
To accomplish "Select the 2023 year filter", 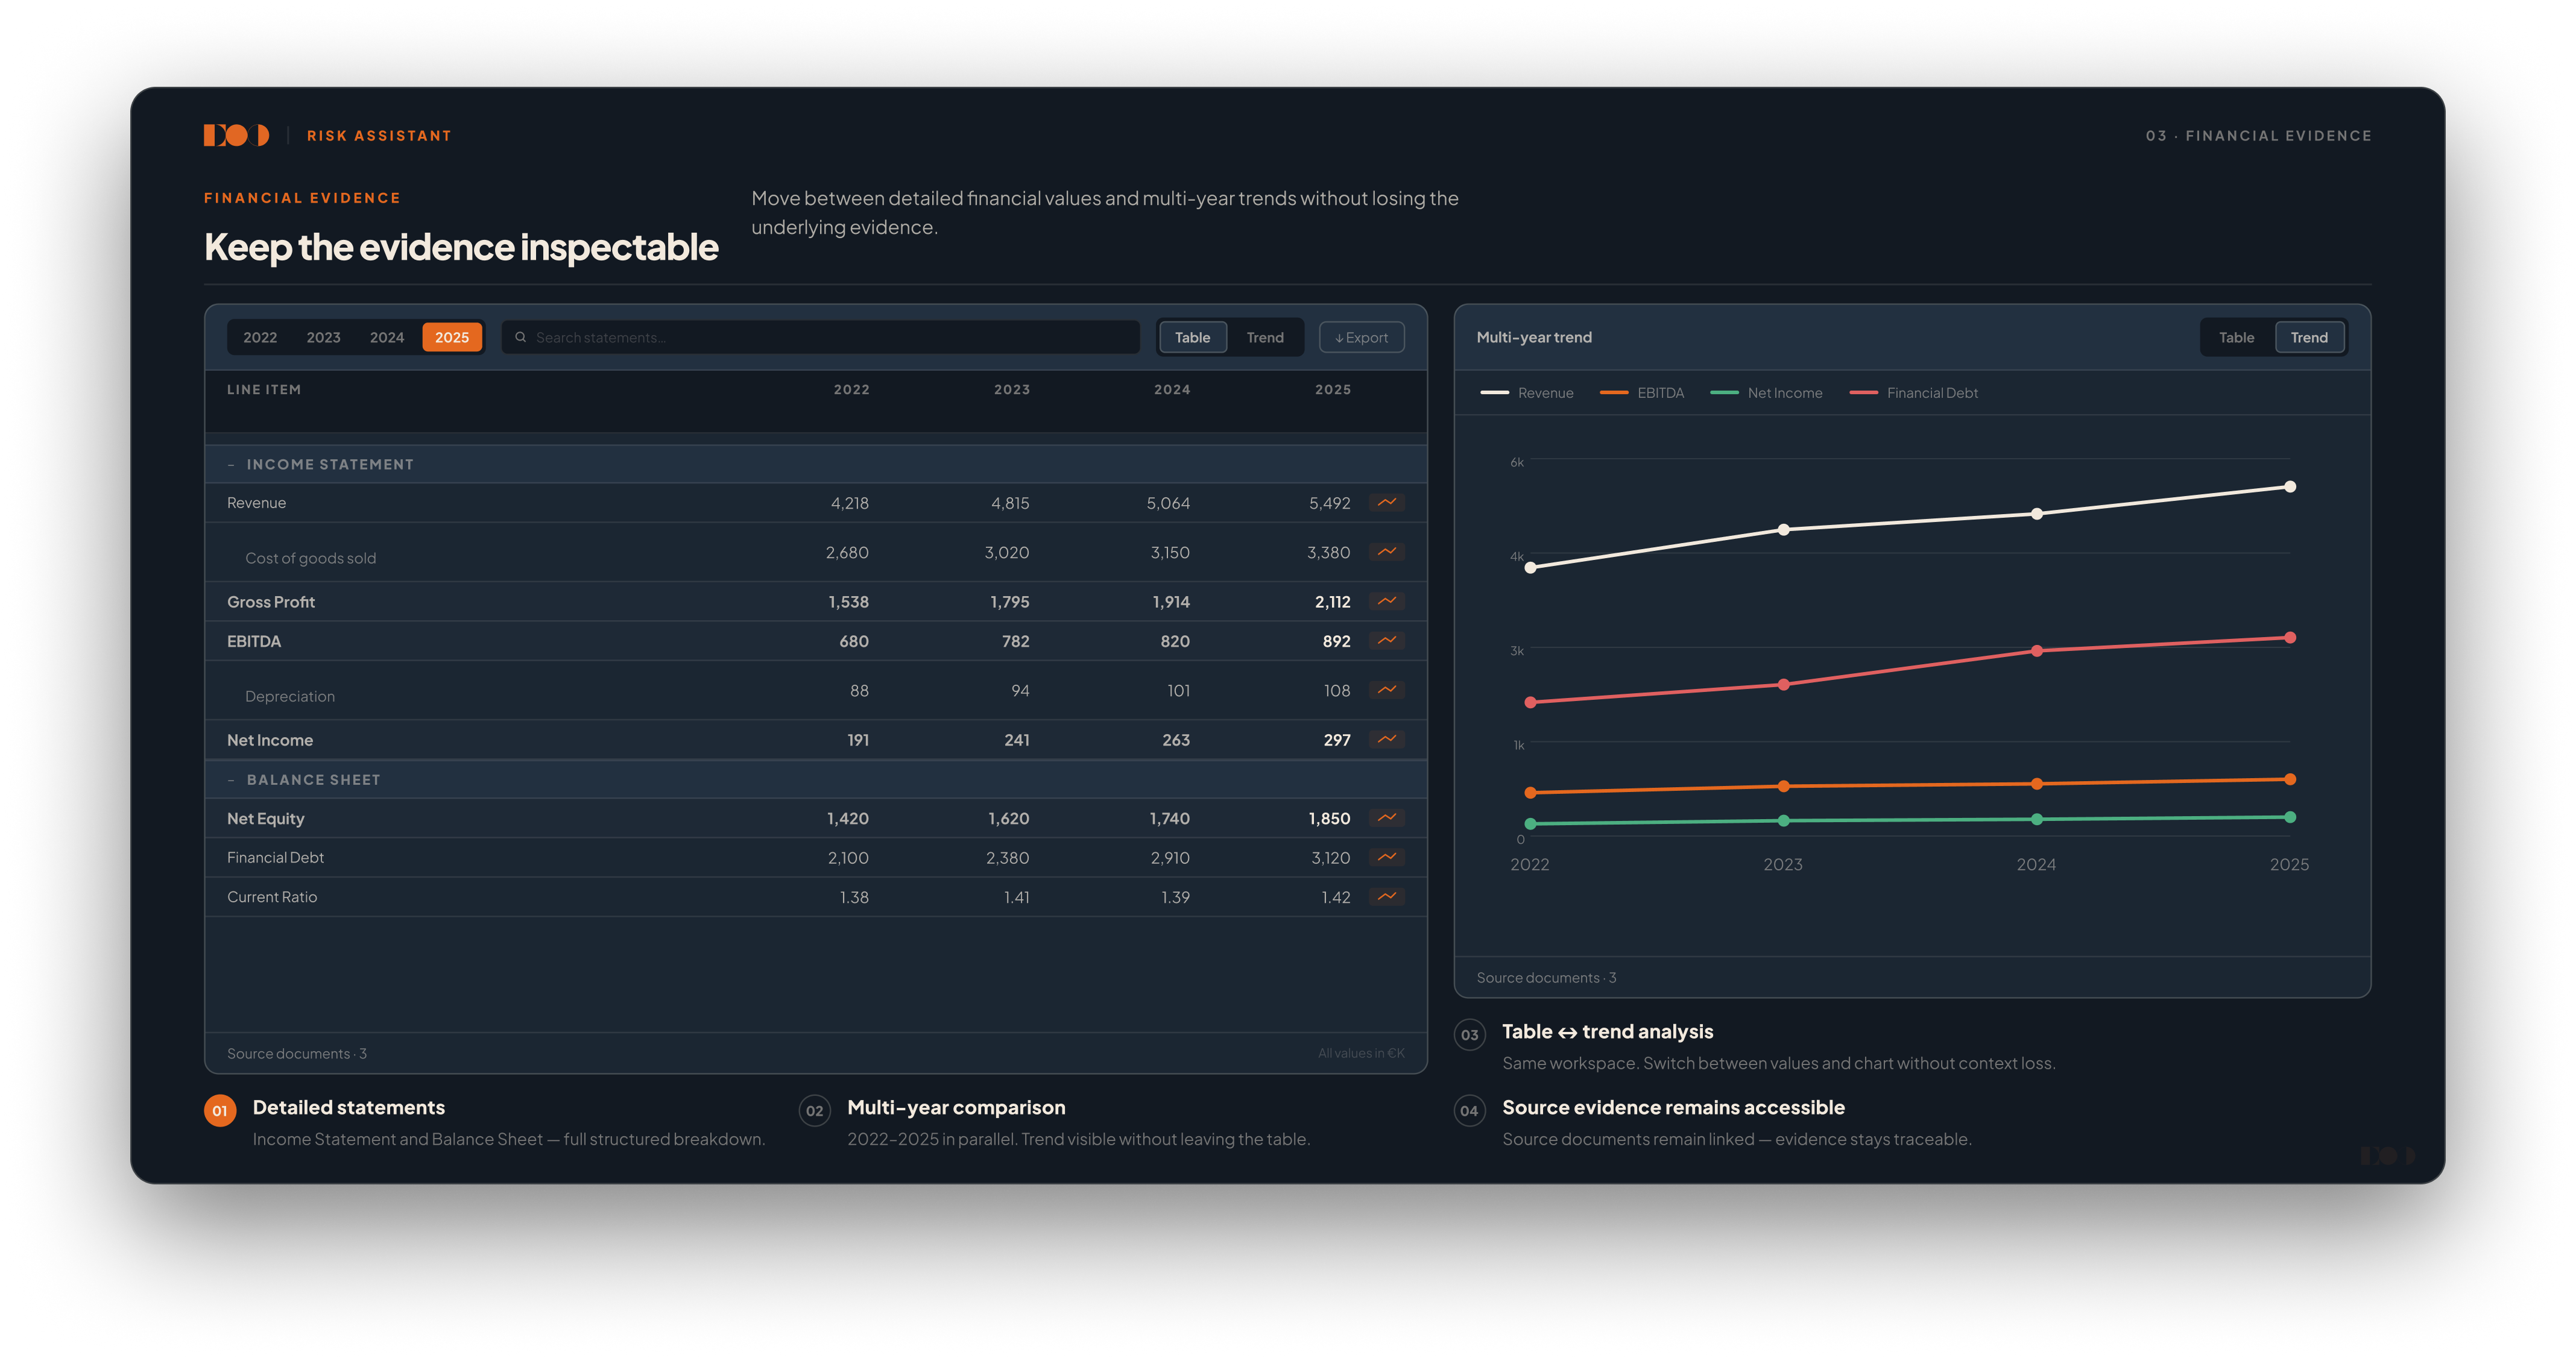I will coord(323,338).
